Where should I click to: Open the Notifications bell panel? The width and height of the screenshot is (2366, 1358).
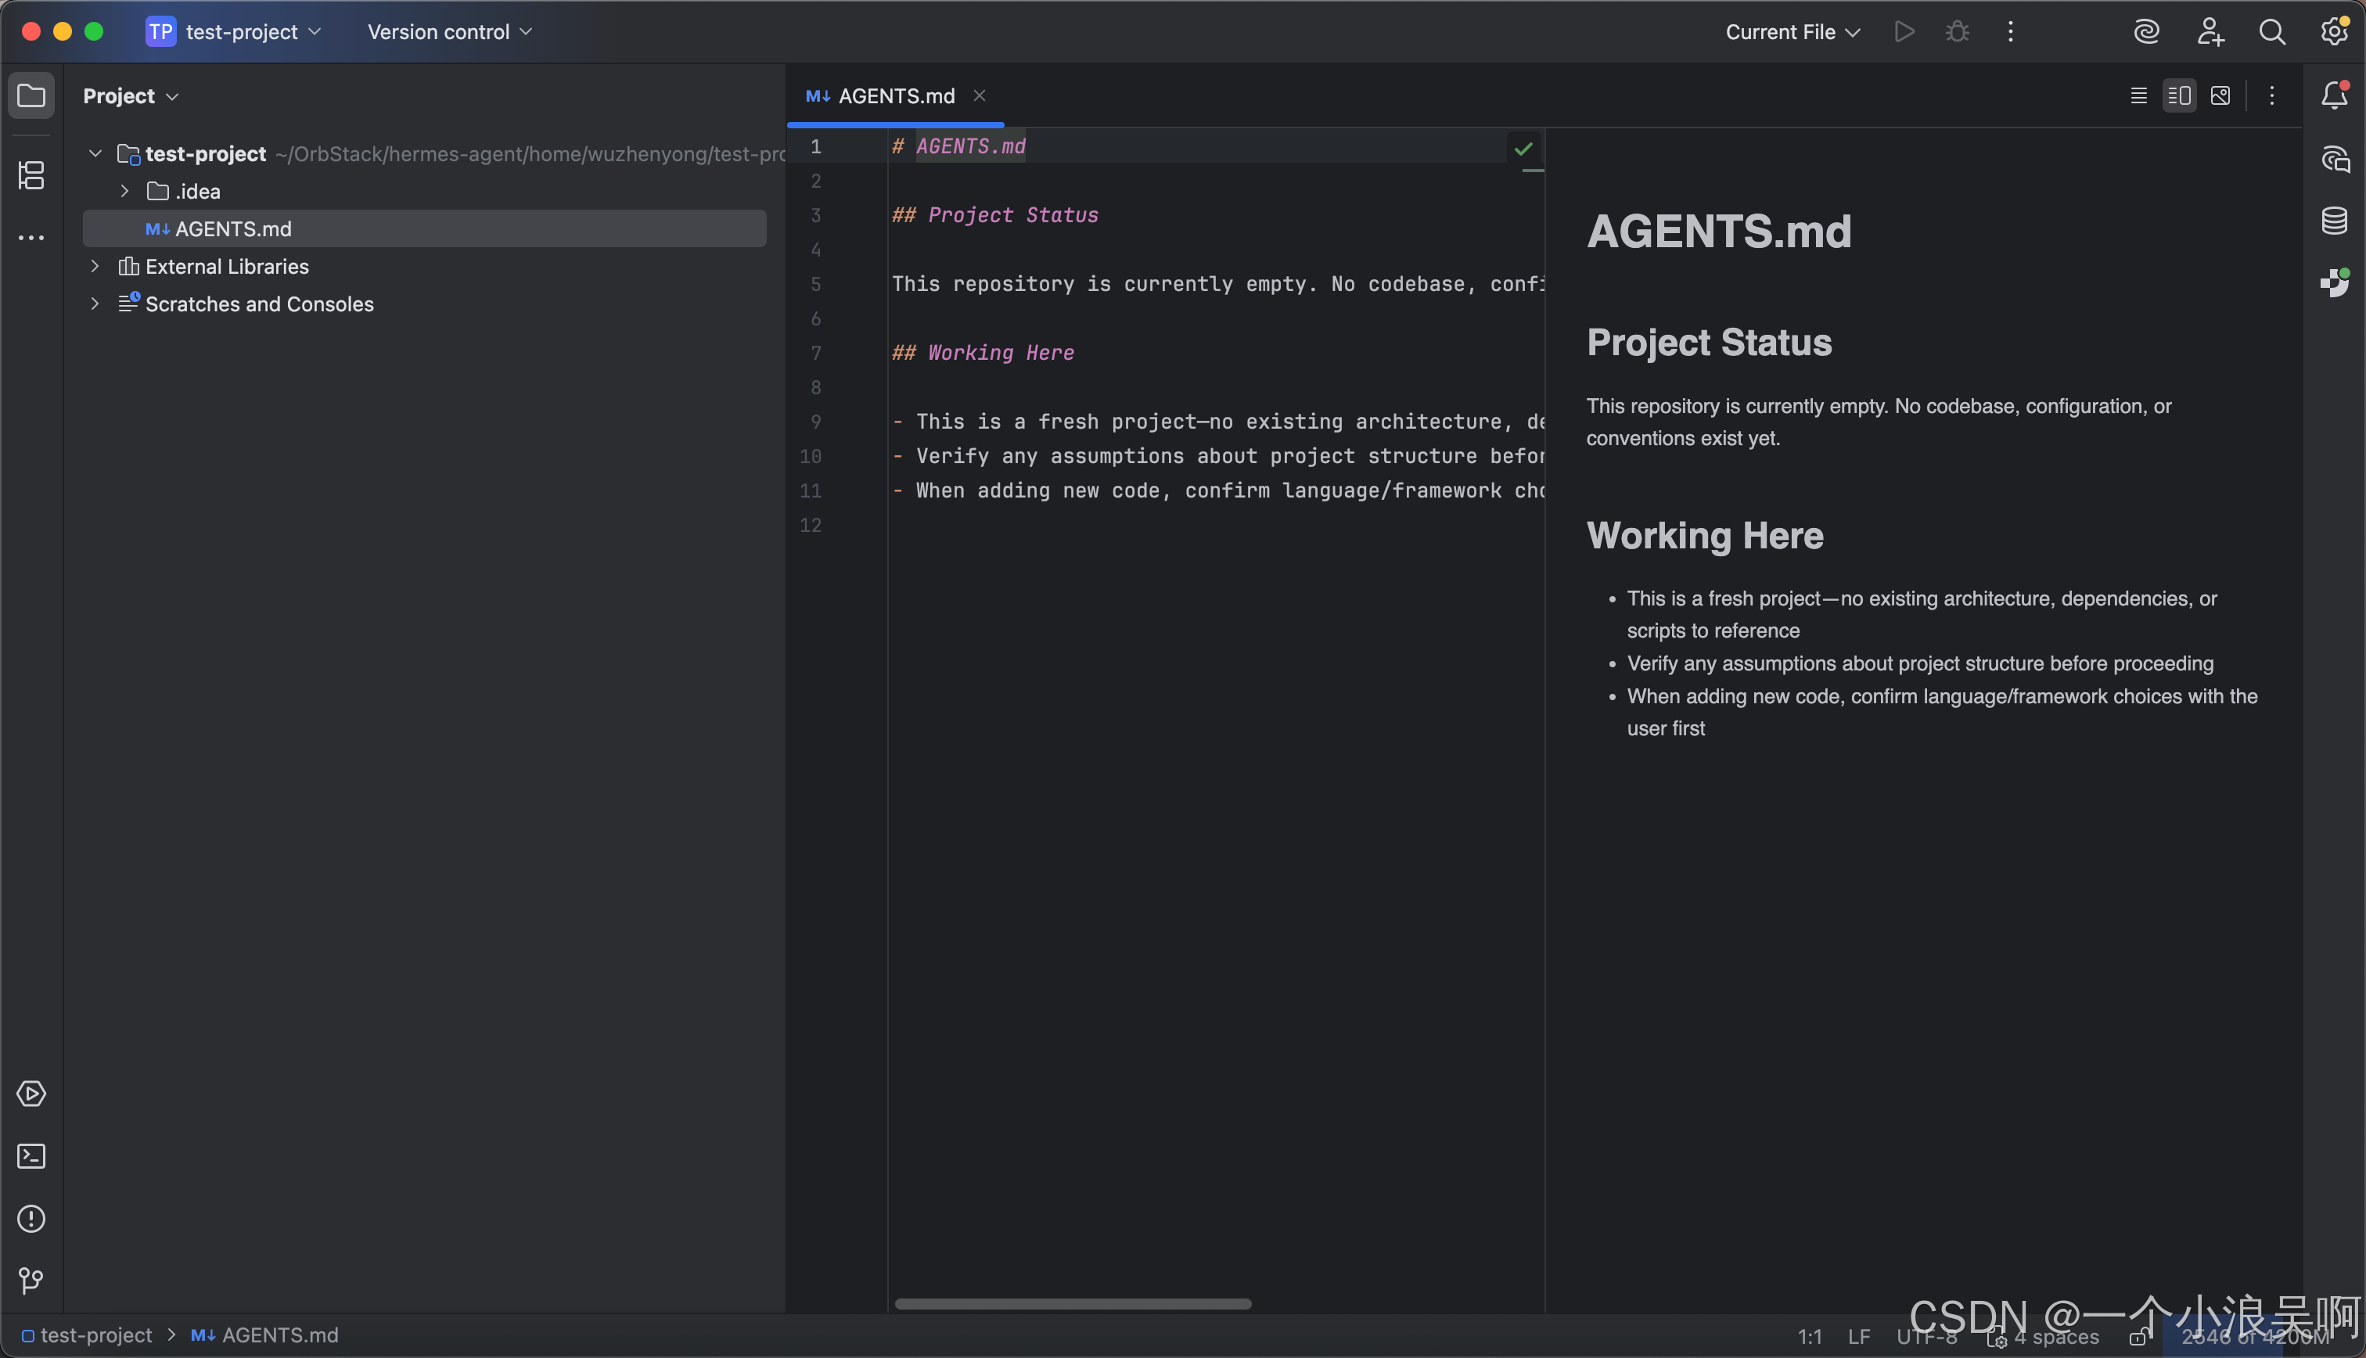click(x=2334, y=95)
